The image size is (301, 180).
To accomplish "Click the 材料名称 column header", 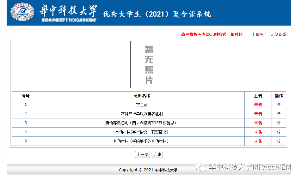I will pyautogui.click(x=142, y=96).
